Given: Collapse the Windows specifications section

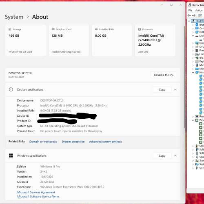Looking at the screenshot, I should (x=175, y=155).
